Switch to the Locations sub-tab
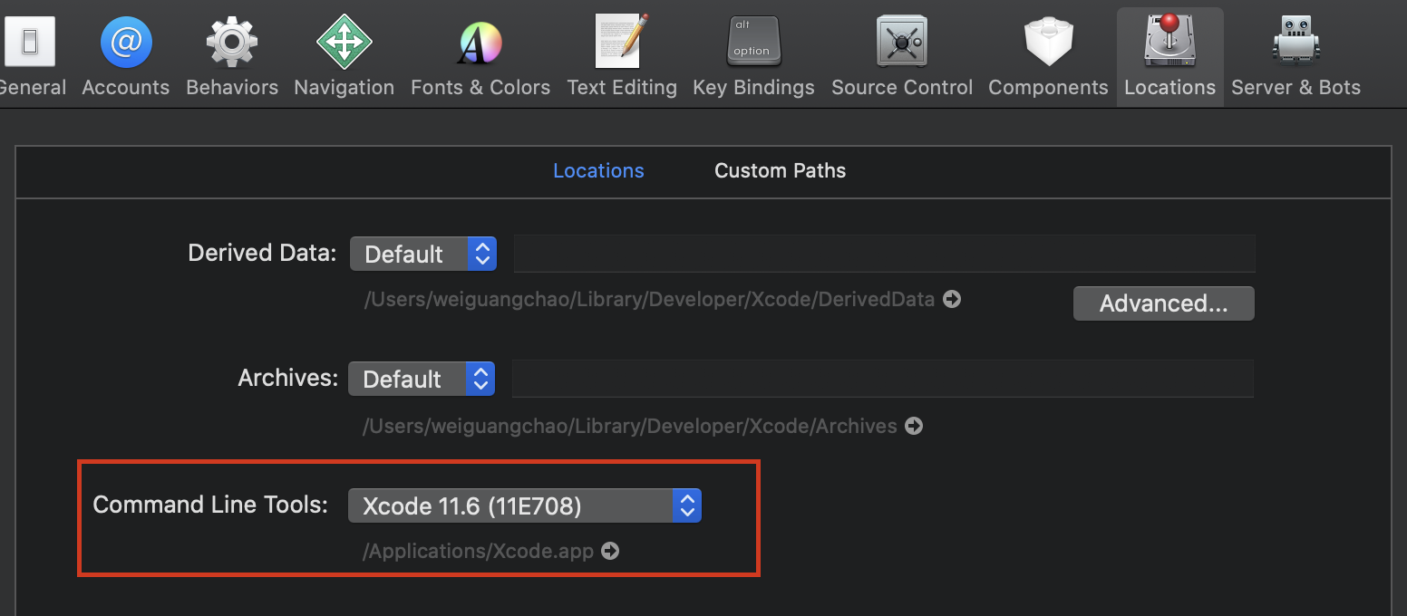This screenshot has height=616, width=1407. (x=598, y=170)
